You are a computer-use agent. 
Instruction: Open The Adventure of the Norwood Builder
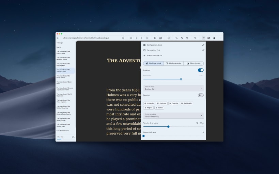(65, 58)
